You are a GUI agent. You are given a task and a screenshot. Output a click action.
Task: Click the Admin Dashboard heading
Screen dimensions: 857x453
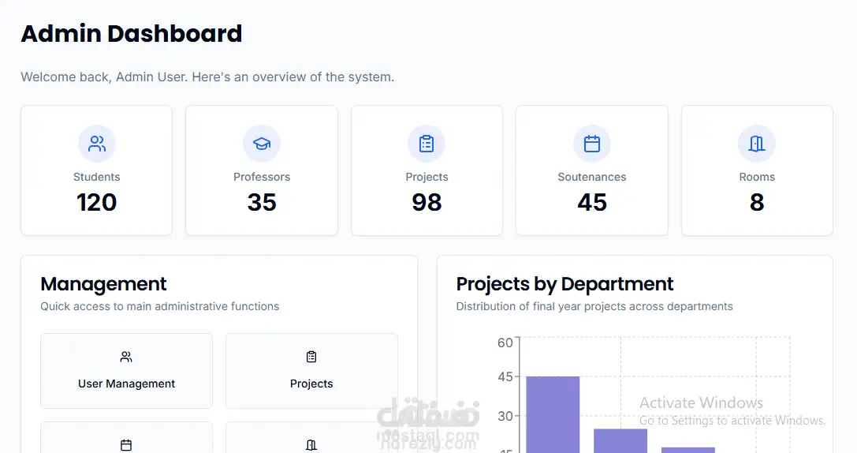tap(132, 34)
